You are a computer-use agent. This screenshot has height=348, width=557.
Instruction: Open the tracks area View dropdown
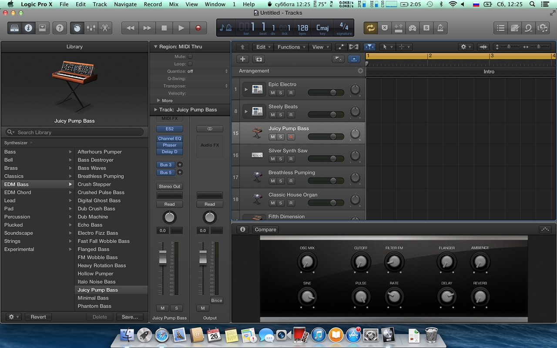pyautogui.click(x=321, y=47)
